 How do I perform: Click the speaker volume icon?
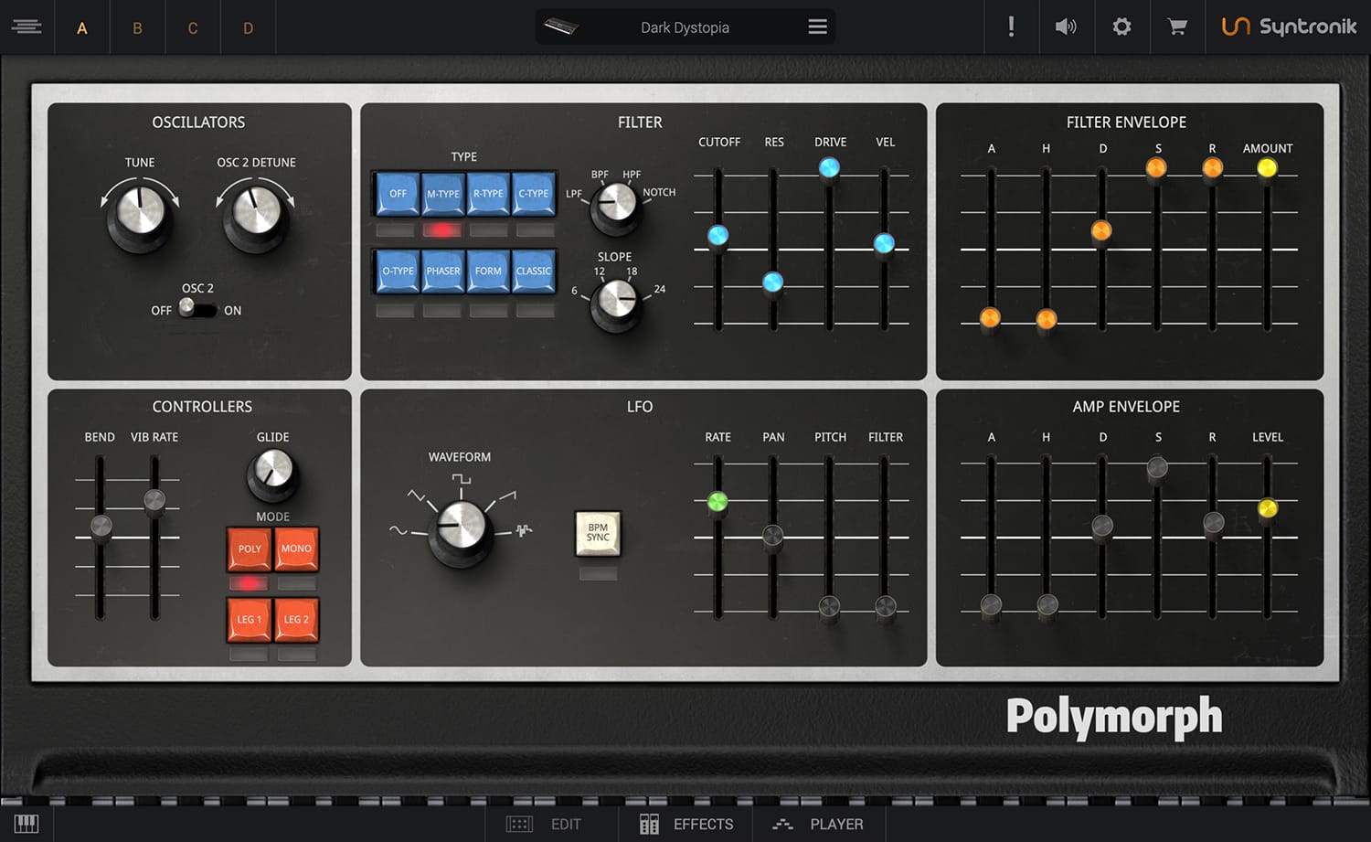[x=1066, y=27]
